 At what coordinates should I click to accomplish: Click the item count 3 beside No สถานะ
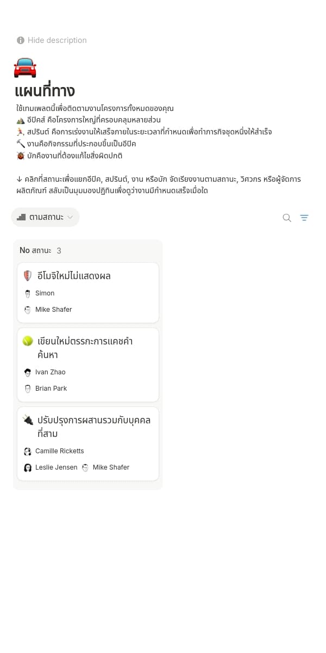[x=59, y=251]
